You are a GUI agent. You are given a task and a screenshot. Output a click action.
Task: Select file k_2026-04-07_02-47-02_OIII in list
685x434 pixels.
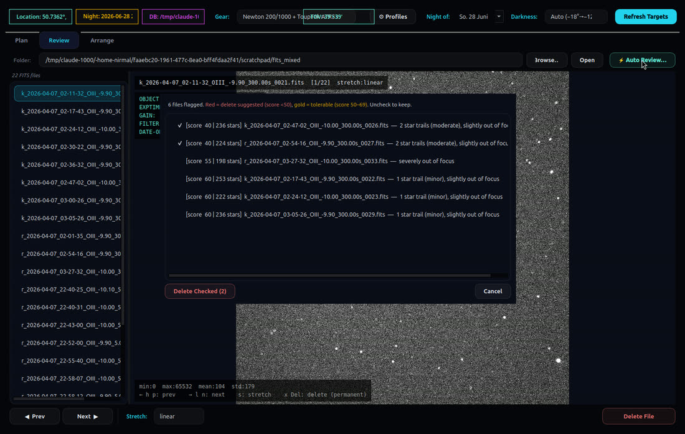pos(68,182)
